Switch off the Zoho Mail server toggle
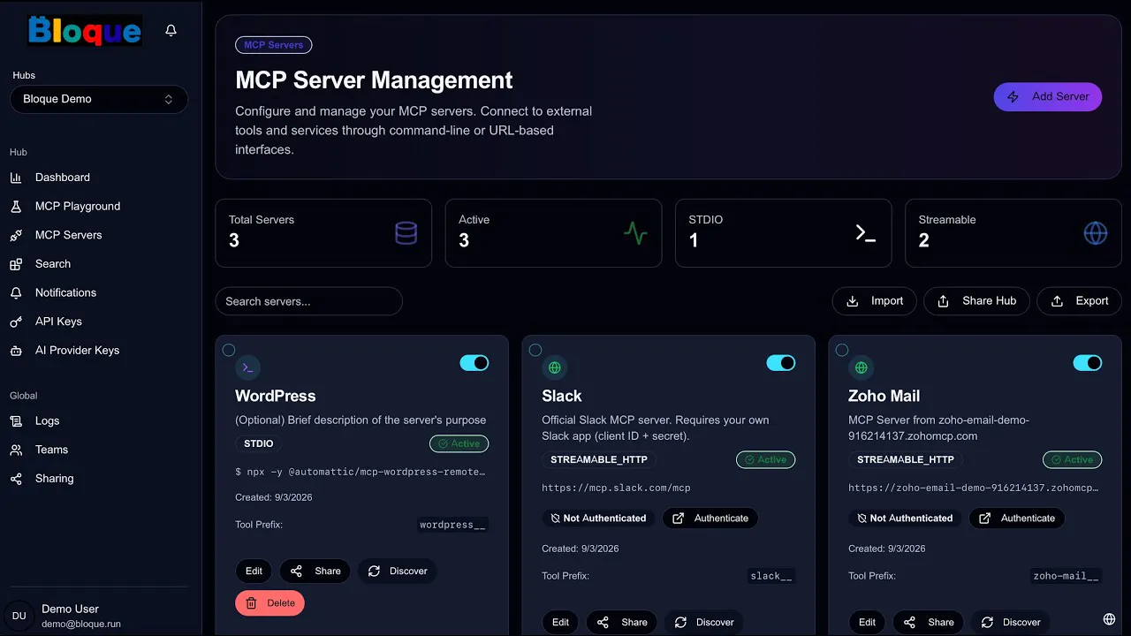This screenshot has width=1131, height=636. (1088, 363)
